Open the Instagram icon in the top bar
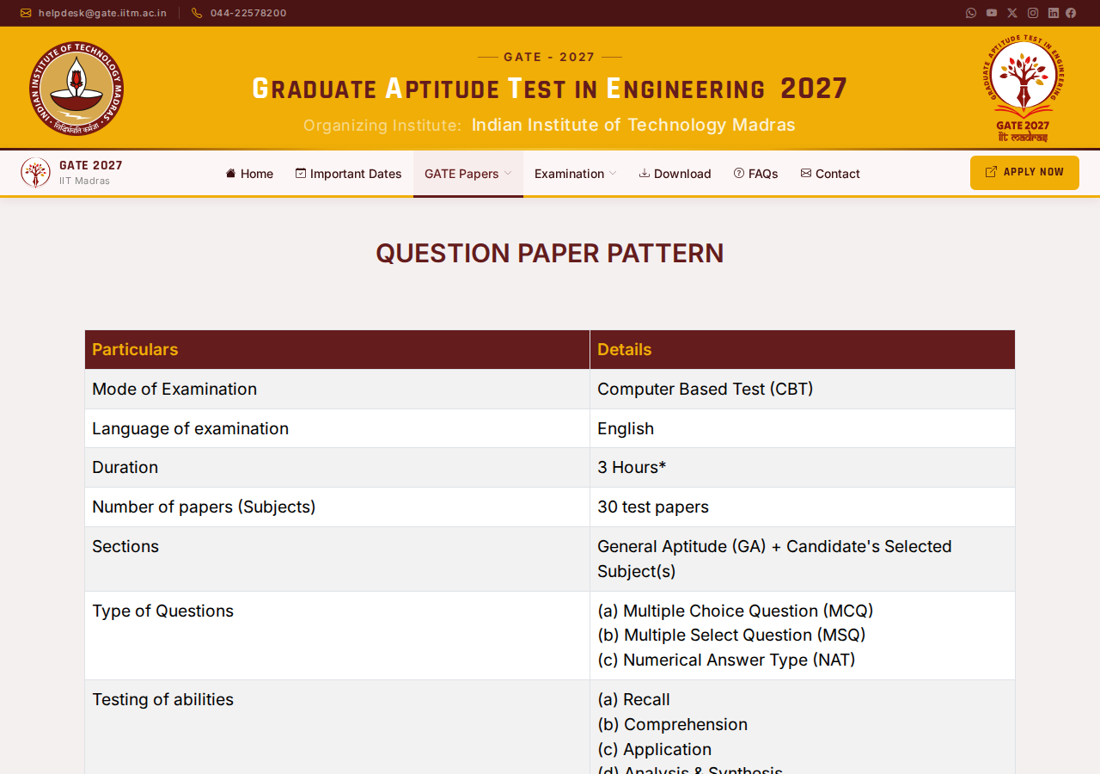 1033,13
